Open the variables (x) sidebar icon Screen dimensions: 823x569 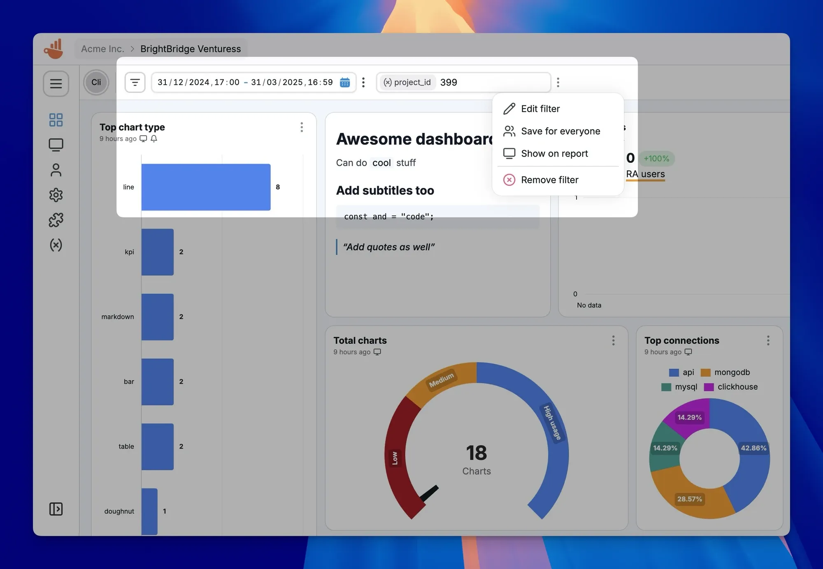(56, 245)
